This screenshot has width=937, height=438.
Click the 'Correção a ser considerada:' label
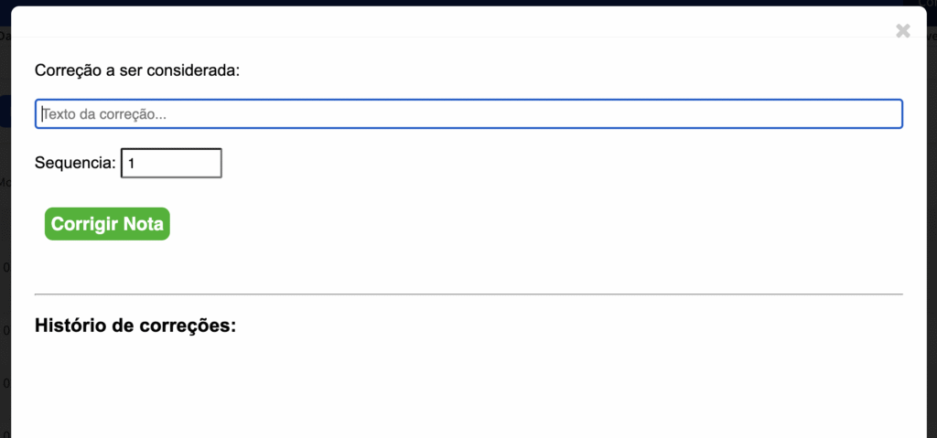click(136, 70)
